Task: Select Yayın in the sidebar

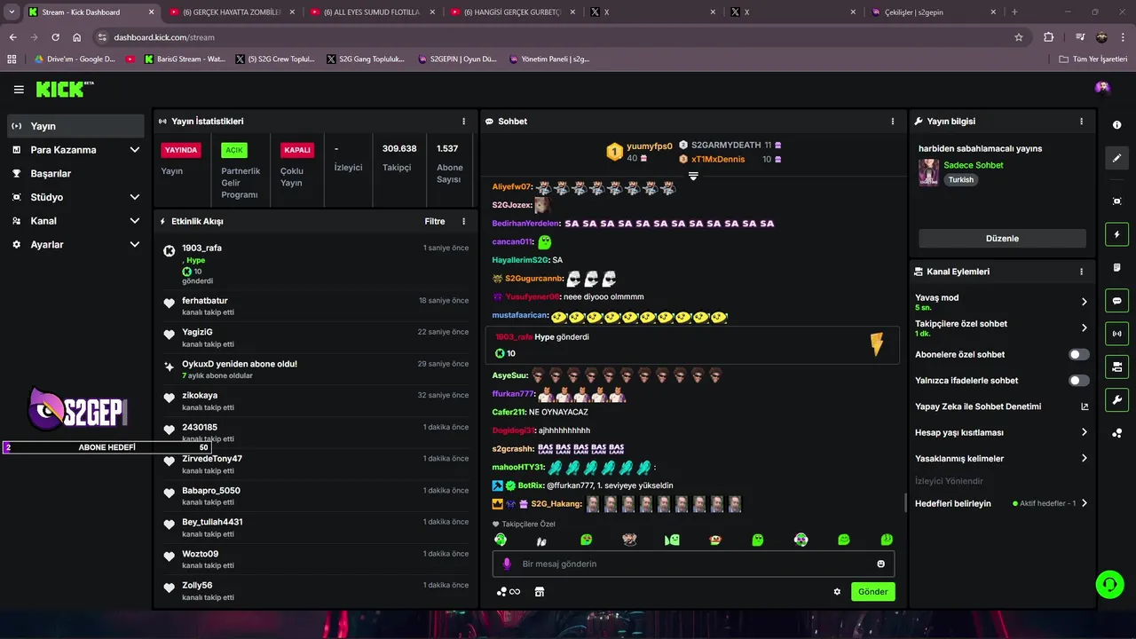Action: (75, 126)
